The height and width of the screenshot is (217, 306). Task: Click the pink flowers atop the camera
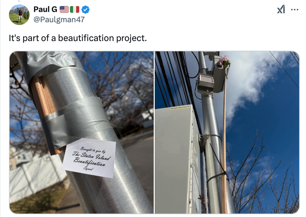click(224, 61)
